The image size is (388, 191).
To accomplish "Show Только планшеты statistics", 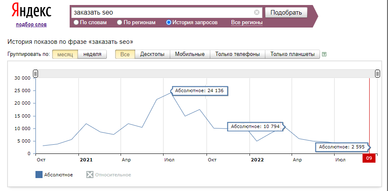I will tap(292, 54).
